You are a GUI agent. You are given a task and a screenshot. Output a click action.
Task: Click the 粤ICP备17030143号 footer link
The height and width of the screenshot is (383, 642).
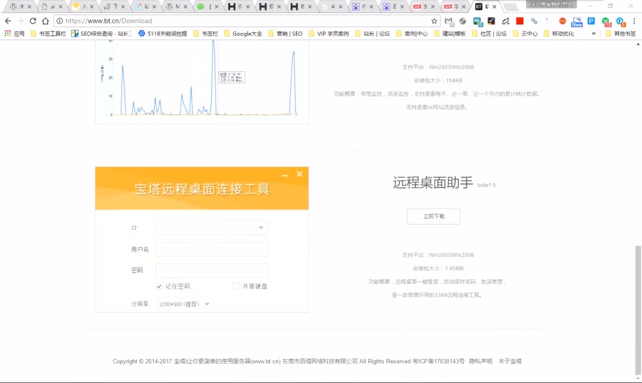(438, 361)
